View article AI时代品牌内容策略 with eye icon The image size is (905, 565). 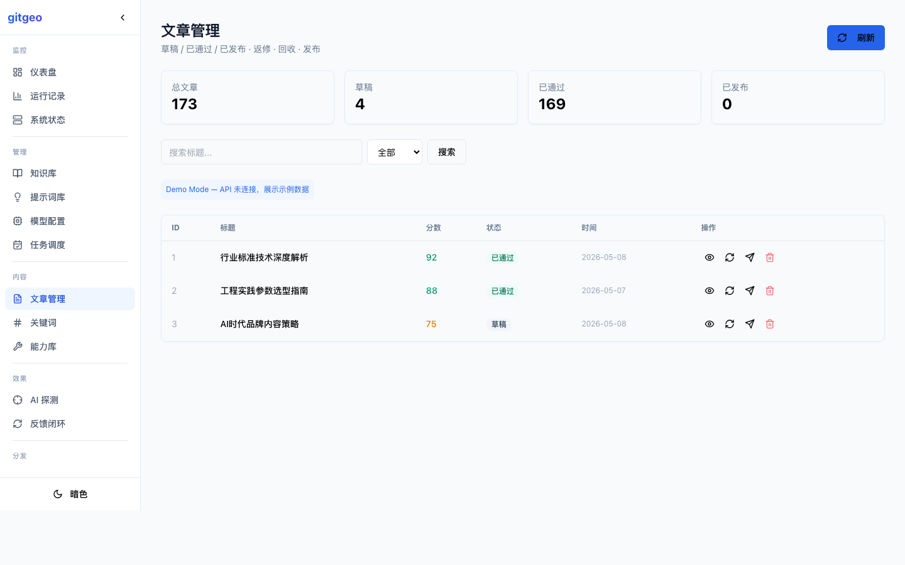click(710, 324)
